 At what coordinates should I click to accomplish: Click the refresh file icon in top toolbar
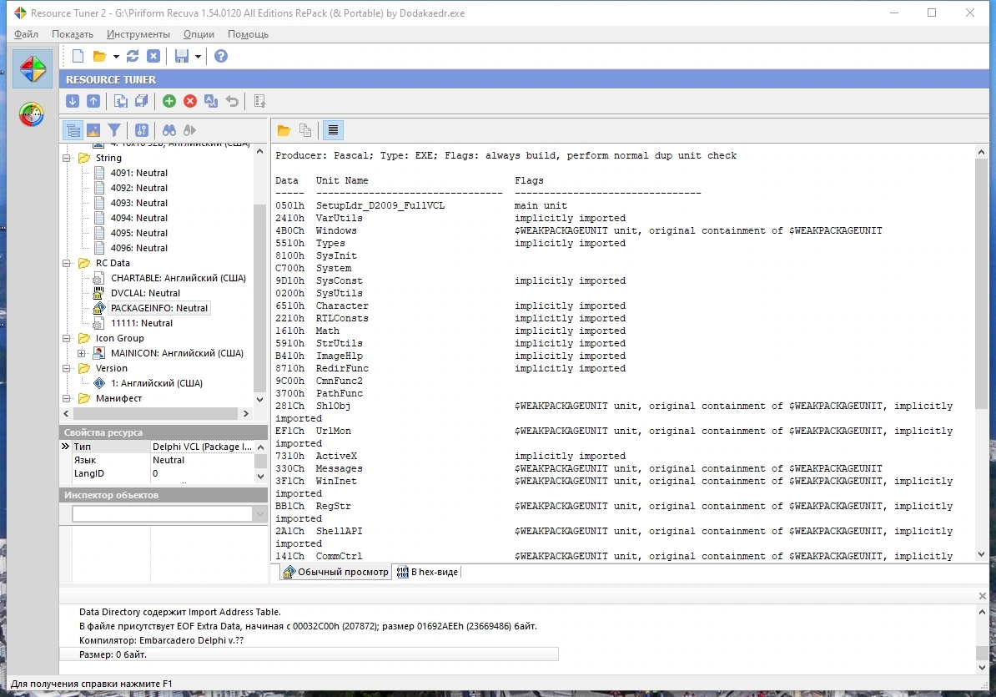[133, 56]
